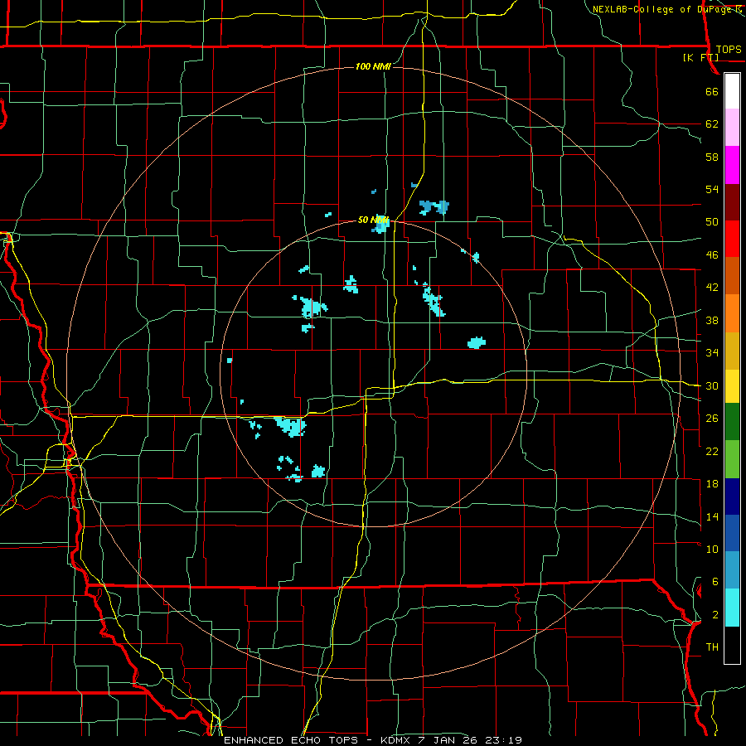Viewport: 746px width, 746px height.
Task: Click the bright yellow legend swatch
Action: tap(732, 386)
